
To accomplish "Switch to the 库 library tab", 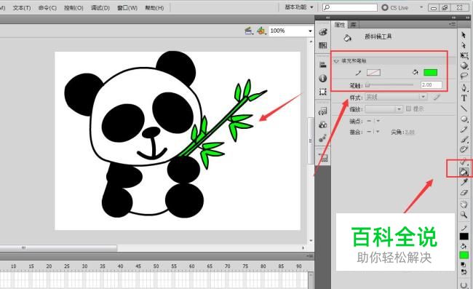I will point(353,25).
